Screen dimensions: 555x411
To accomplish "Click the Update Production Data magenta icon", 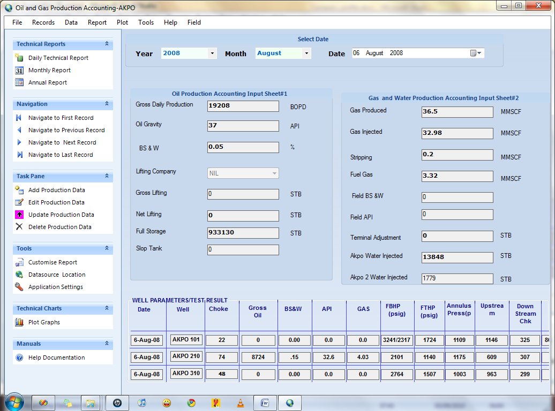I will coord(19,215).
